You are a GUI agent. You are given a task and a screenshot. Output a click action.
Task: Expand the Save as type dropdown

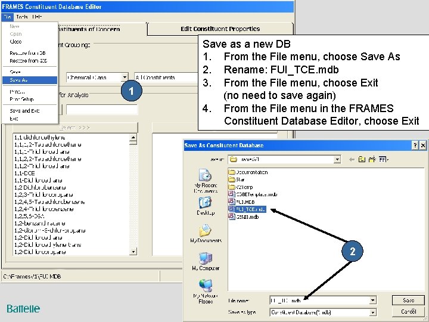372,312
